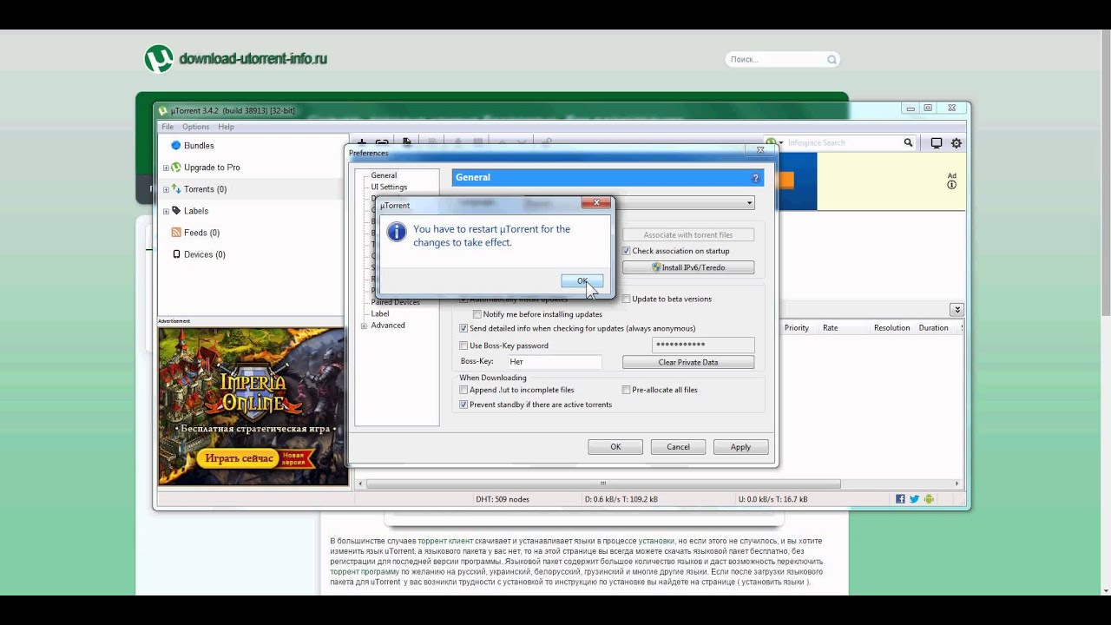Click the uTorrent icon in the title bar
Image resolution: width=1111 pixels, height=625 pixels.
(162, 111)
